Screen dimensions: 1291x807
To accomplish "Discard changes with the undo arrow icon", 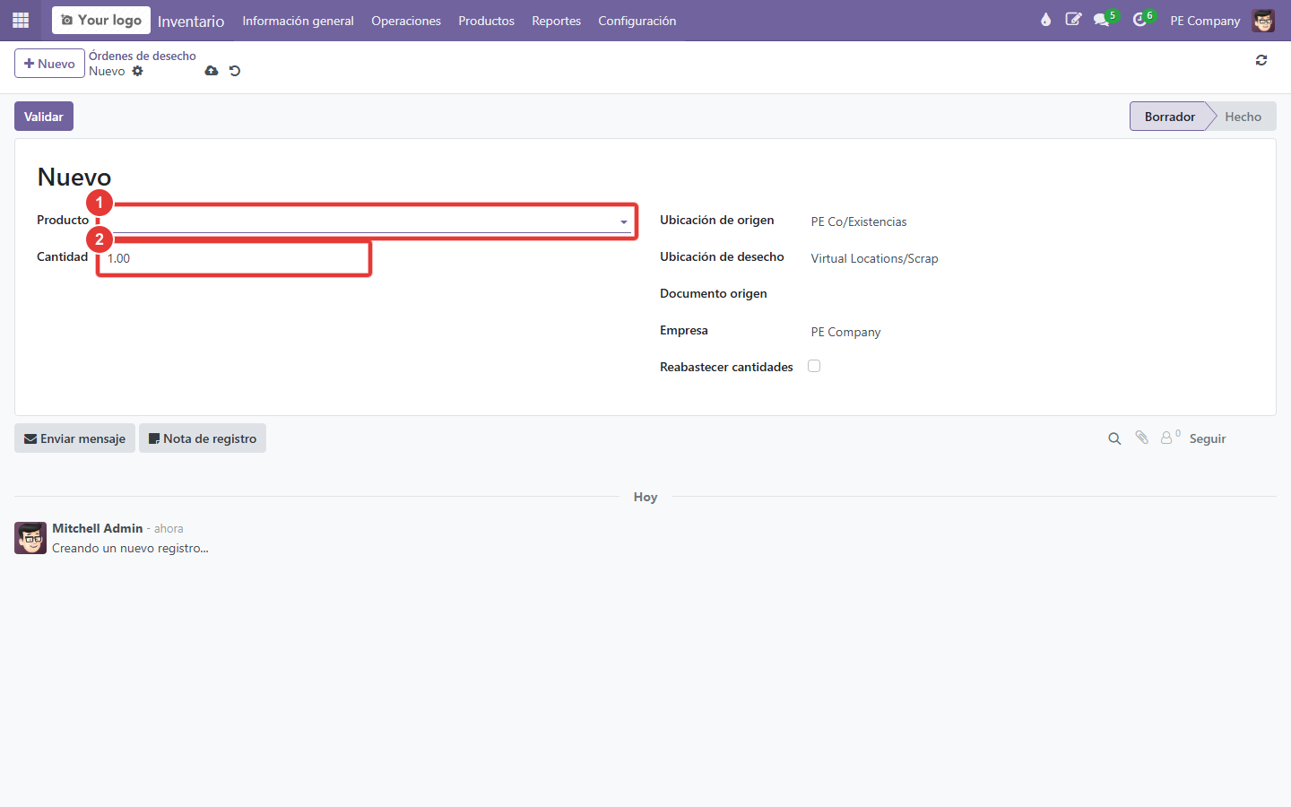I will (x=235, y=71).
